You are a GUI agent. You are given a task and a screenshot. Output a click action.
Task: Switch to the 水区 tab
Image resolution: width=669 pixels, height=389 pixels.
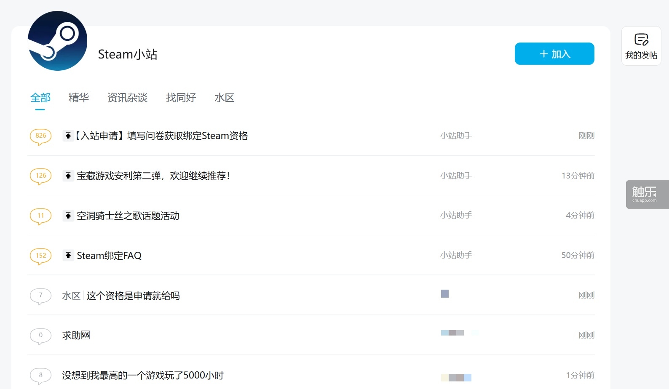[225, 98]
